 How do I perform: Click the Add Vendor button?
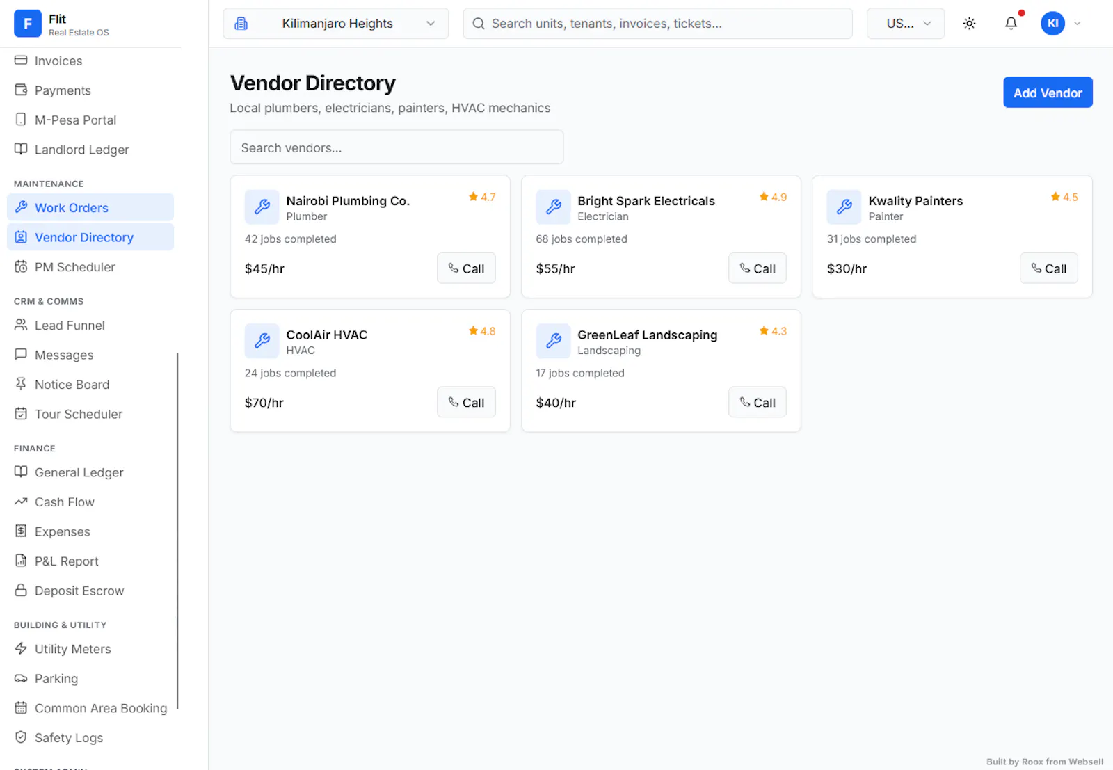[1048, 93]
